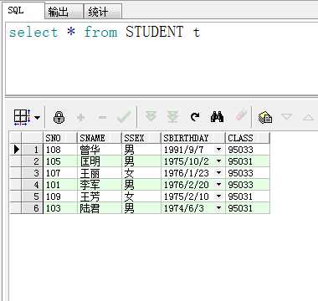Open date dropdown for 1976/2/20
This screenshot has height=301, width=318.
tap(219, 185)
